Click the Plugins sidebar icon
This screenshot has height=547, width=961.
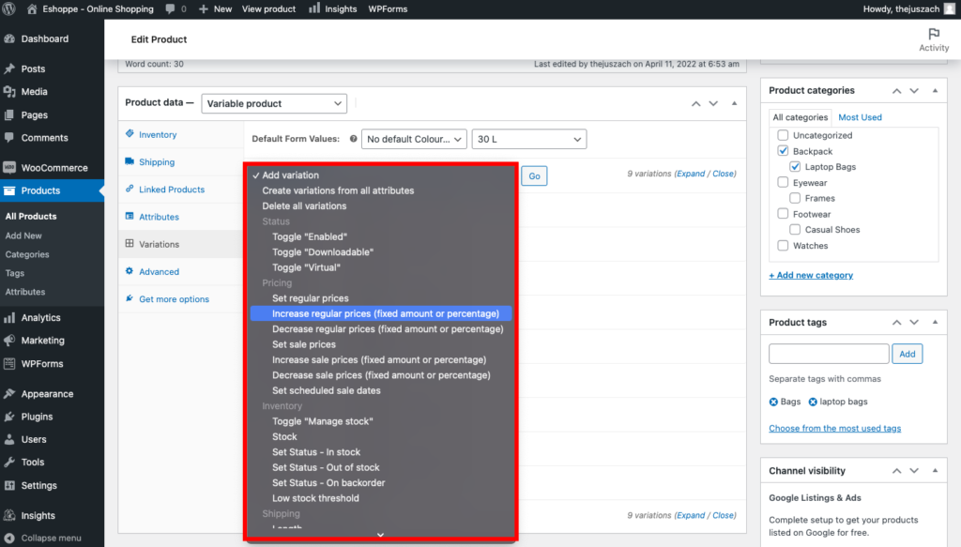coord(9,417)
